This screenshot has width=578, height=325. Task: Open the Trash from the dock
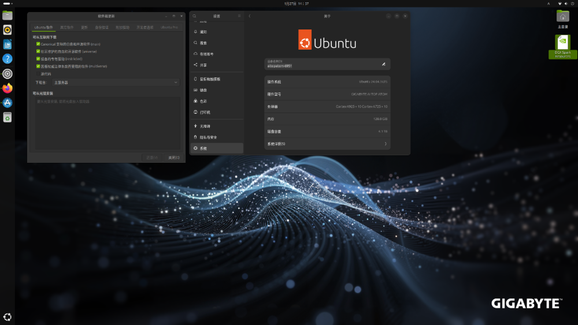[8, 117]
